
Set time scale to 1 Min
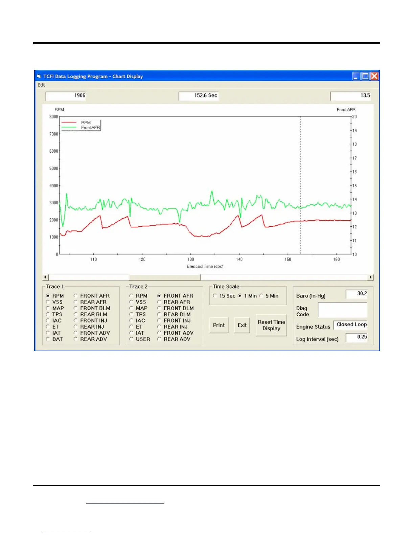click(x=240, y=296)
